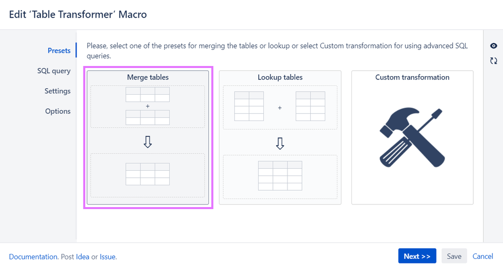This screenshot has height=267, width=503.
Task: Click the right source table in Lookup preset
Action: 310,106
